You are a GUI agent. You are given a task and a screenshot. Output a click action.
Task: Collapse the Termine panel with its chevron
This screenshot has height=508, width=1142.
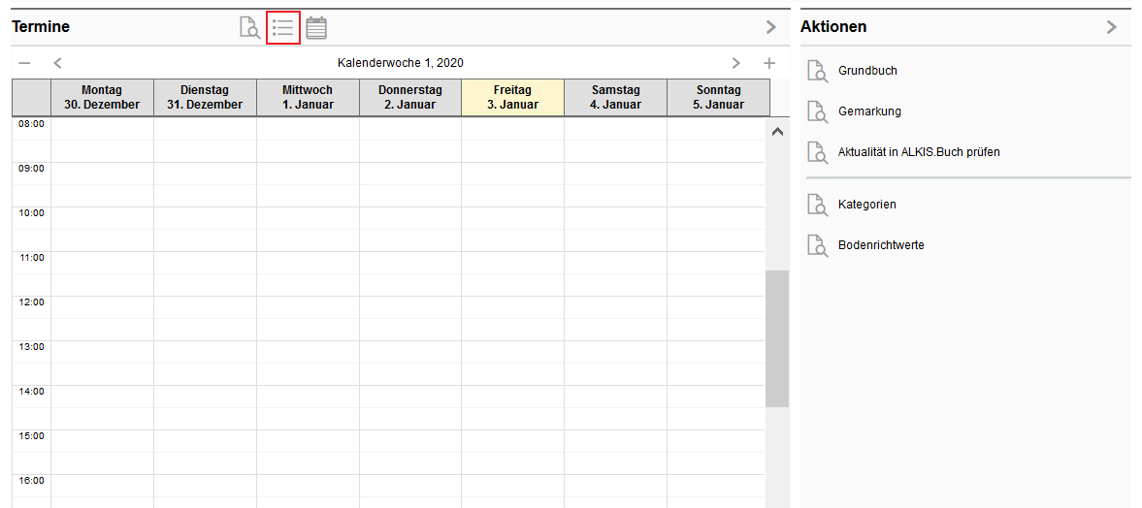771,27
